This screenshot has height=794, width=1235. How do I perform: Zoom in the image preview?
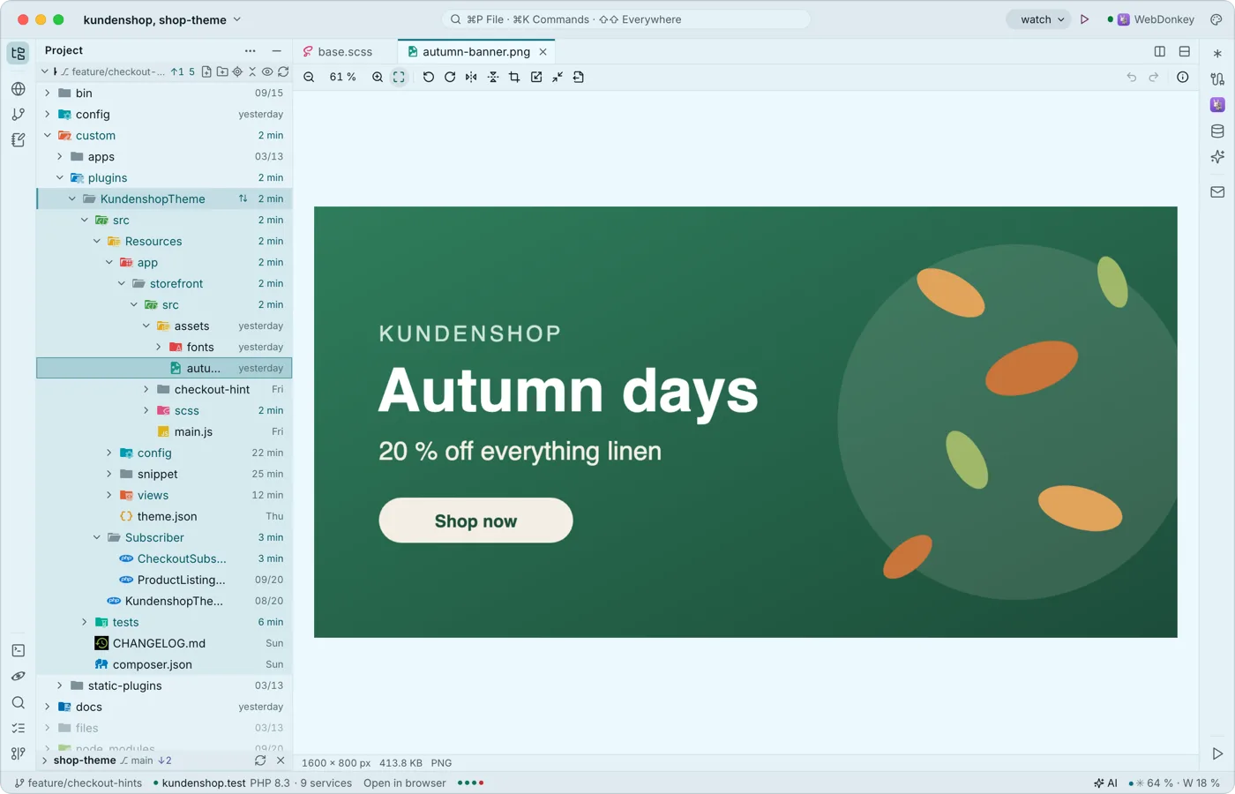click(378, 78)
